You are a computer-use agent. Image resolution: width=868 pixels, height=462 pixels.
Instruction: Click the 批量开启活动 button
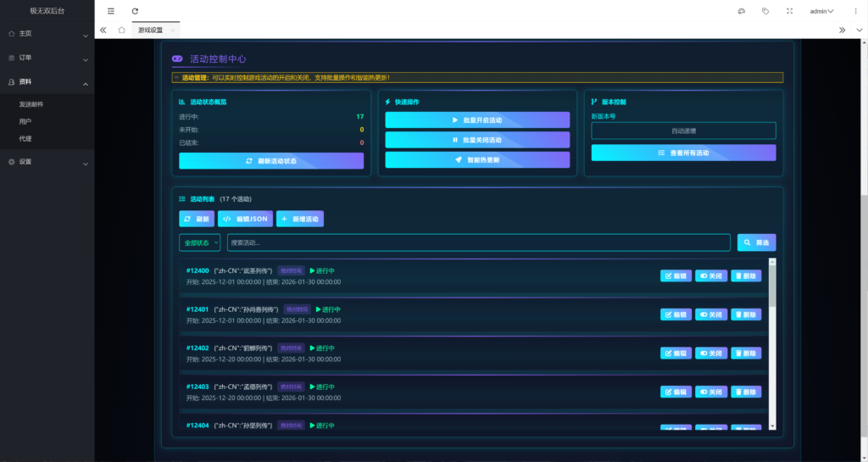tap(477, 120)
